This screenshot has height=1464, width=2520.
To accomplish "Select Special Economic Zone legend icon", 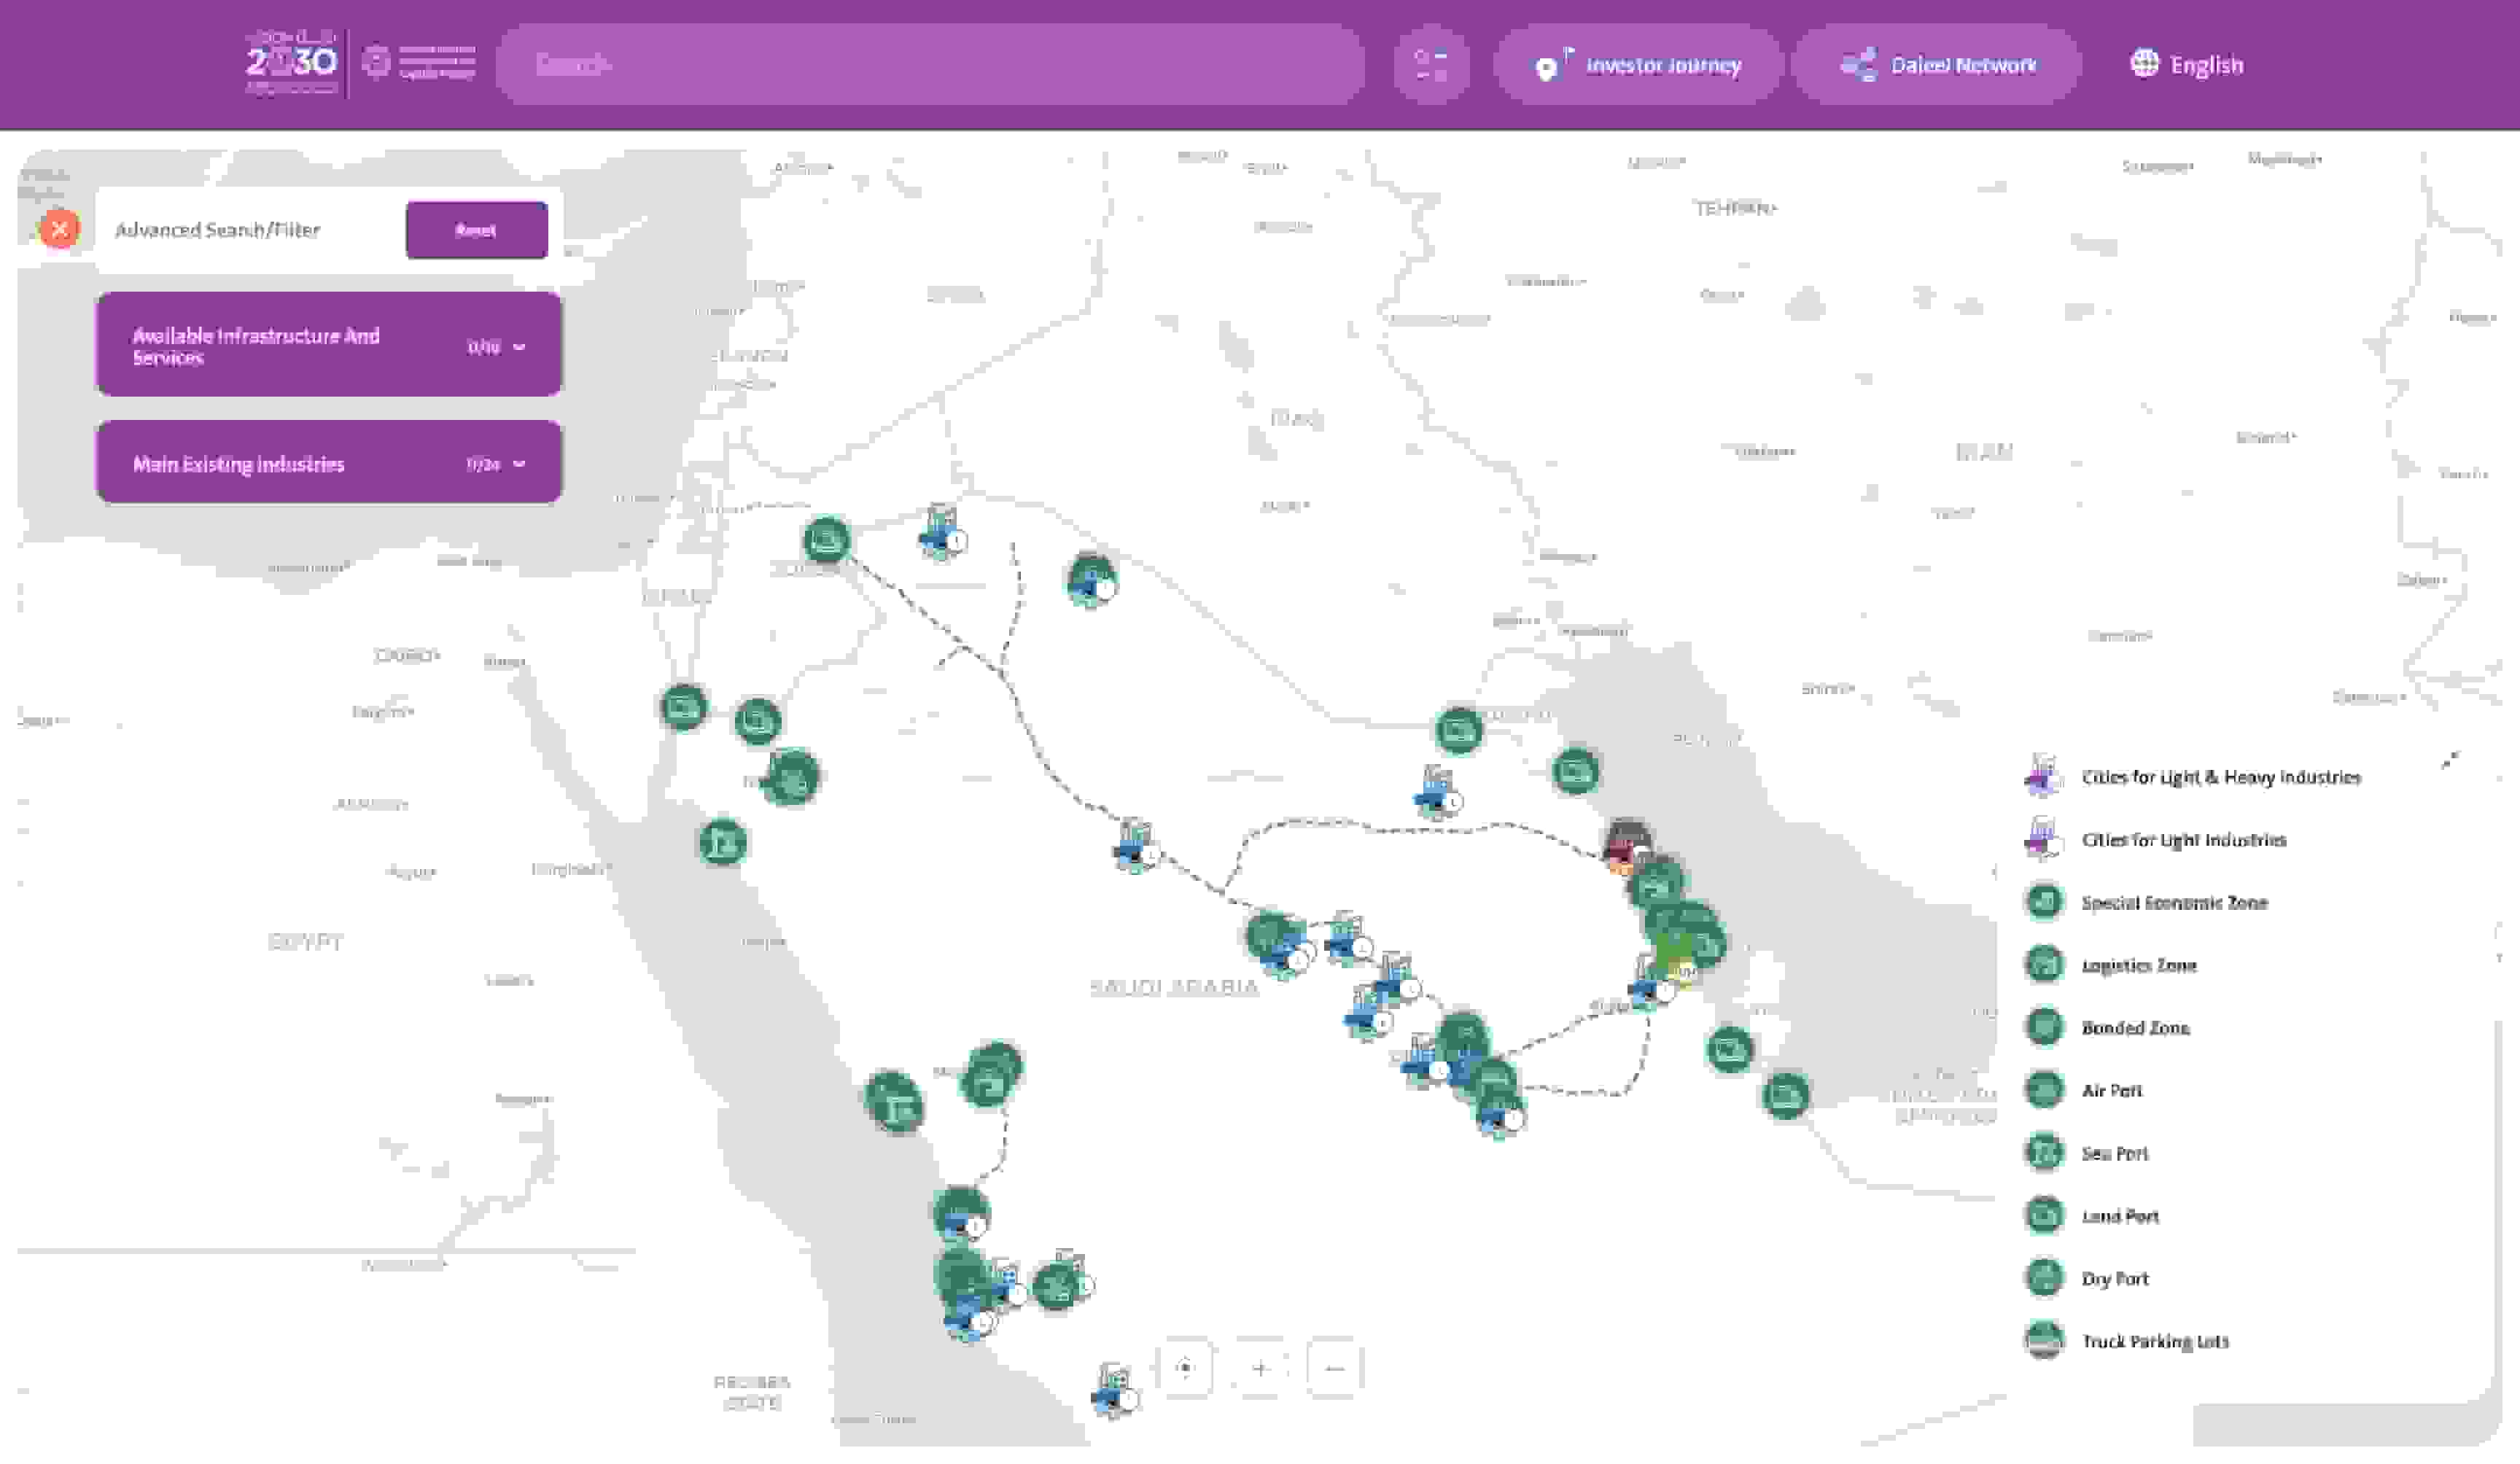I will coord(2044,902).
